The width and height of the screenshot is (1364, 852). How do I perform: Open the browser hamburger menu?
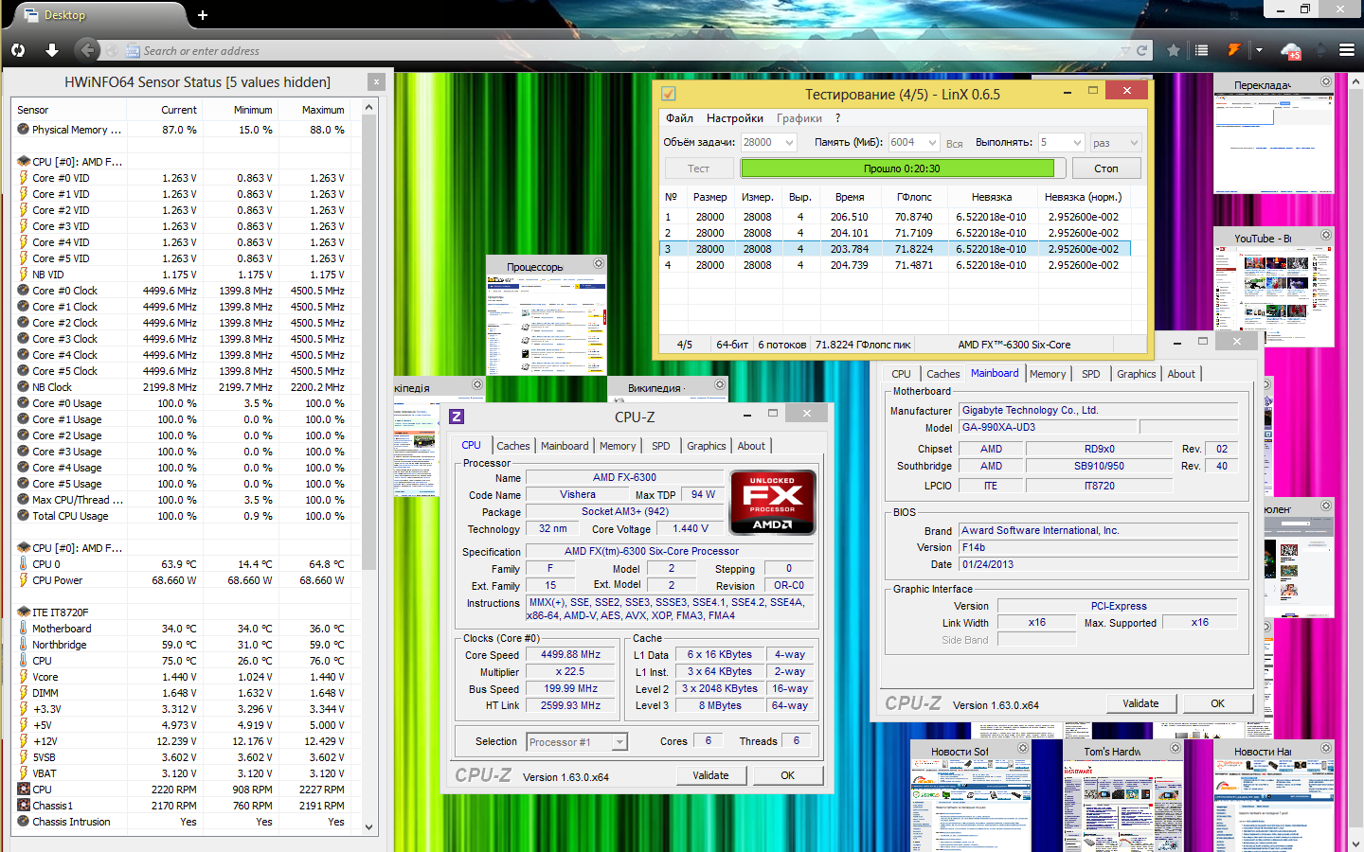tap(1346, 50)
